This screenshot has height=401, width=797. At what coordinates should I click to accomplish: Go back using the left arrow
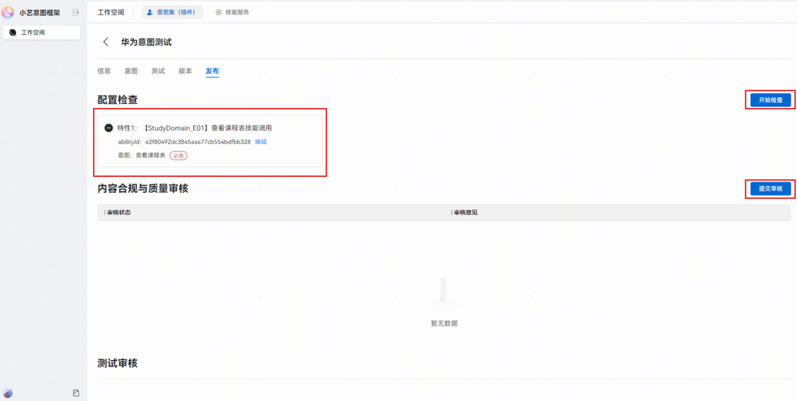106,42
